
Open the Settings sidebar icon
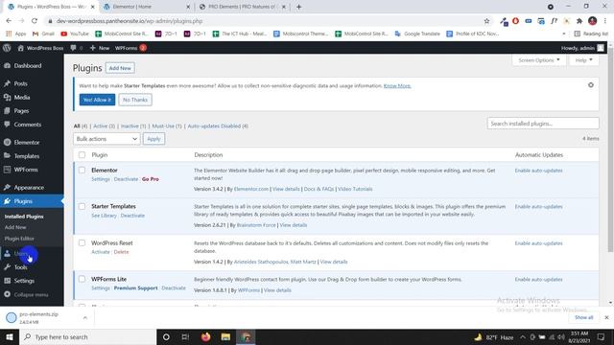tap(7, 281)
